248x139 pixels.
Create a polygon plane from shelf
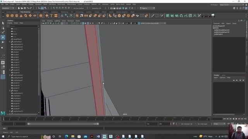pyautogui.click(x=30, y=15)
